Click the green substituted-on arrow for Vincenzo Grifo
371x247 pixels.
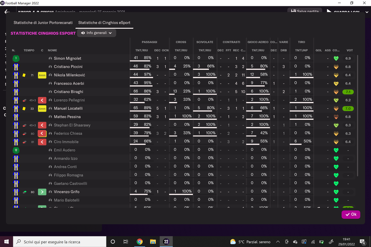(x=42, y=192)
